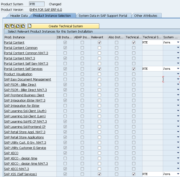Open Portal Content product instance link
This screenshot has height=177, width=180.
point(14,42)
